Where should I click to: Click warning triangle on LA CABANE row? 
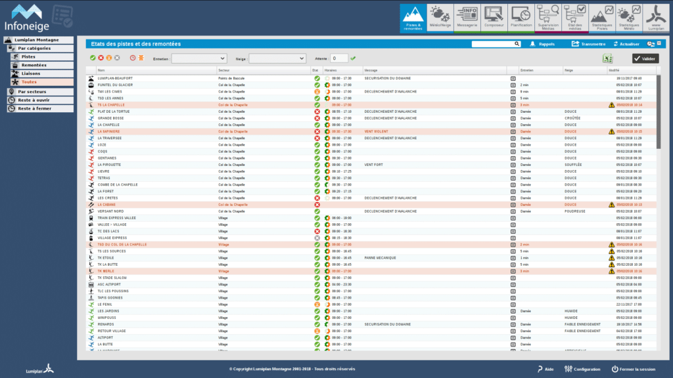[612, 205]
